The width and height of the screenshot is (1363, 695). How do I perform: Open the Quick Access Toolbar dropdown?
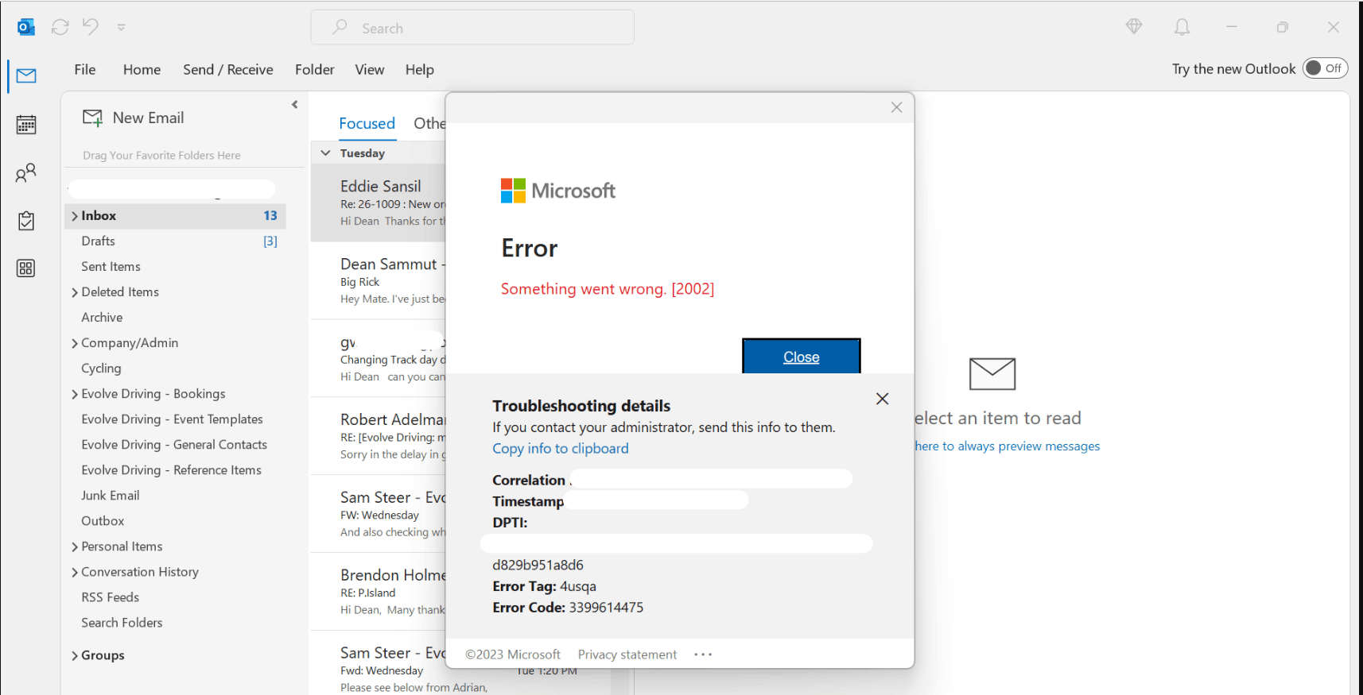click(x=122, y=27)
